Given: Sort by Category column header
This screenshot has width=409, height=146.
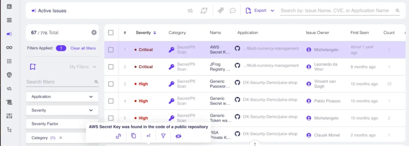Looking at the screenshot, I should pyautogui.click(x=177, y=33).
